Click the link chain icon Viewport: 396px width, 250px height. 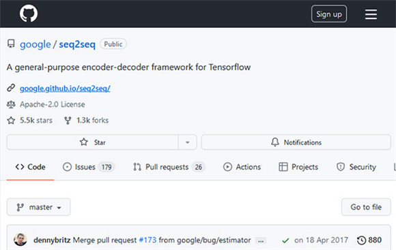tap(11, 88)
